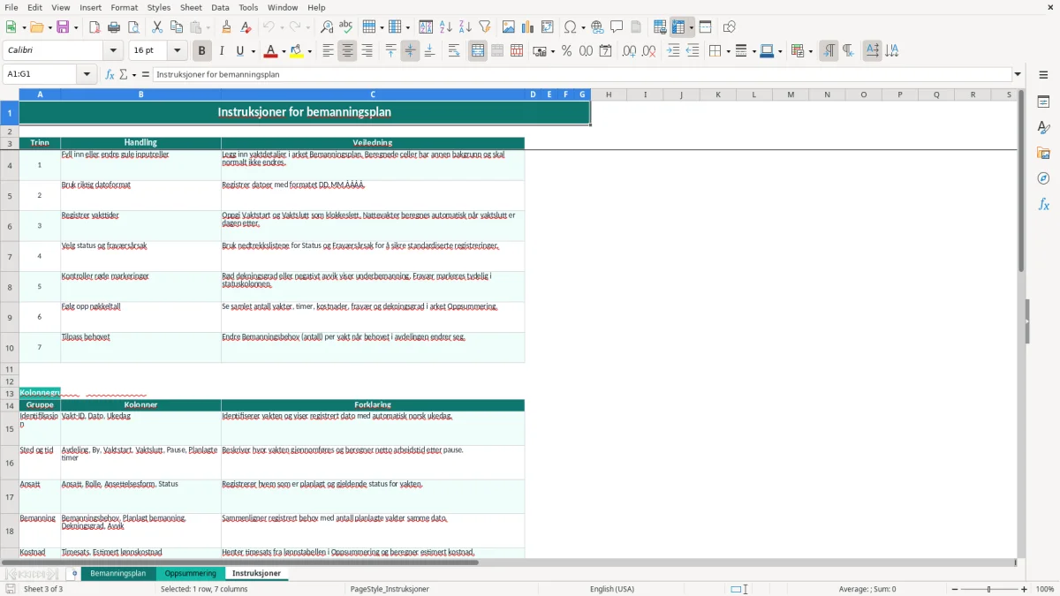Open Freeze Rows and Columns dropdown
Image resolution: width=1060 pixels, height=596 pixels.
tap(691, 27)
